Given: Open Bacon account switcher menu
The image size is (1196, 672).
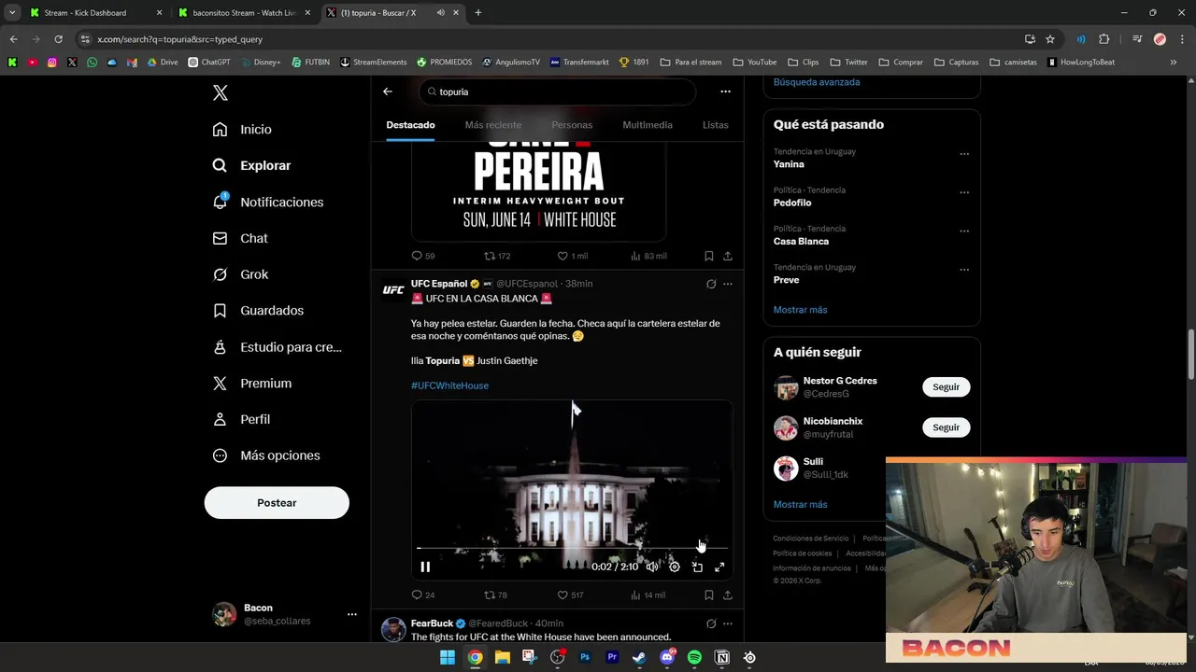Looking at the screenshot, I should coord(286,614).
